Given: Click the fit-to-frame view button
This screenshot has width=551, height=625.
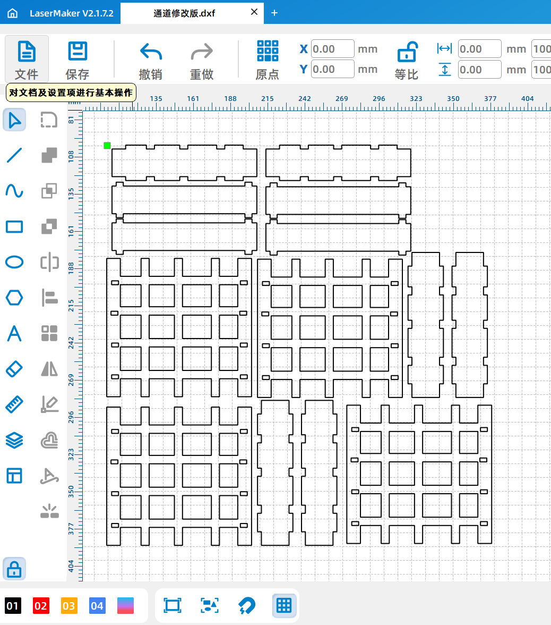Looking at the screenshot, I should [173, 605].
